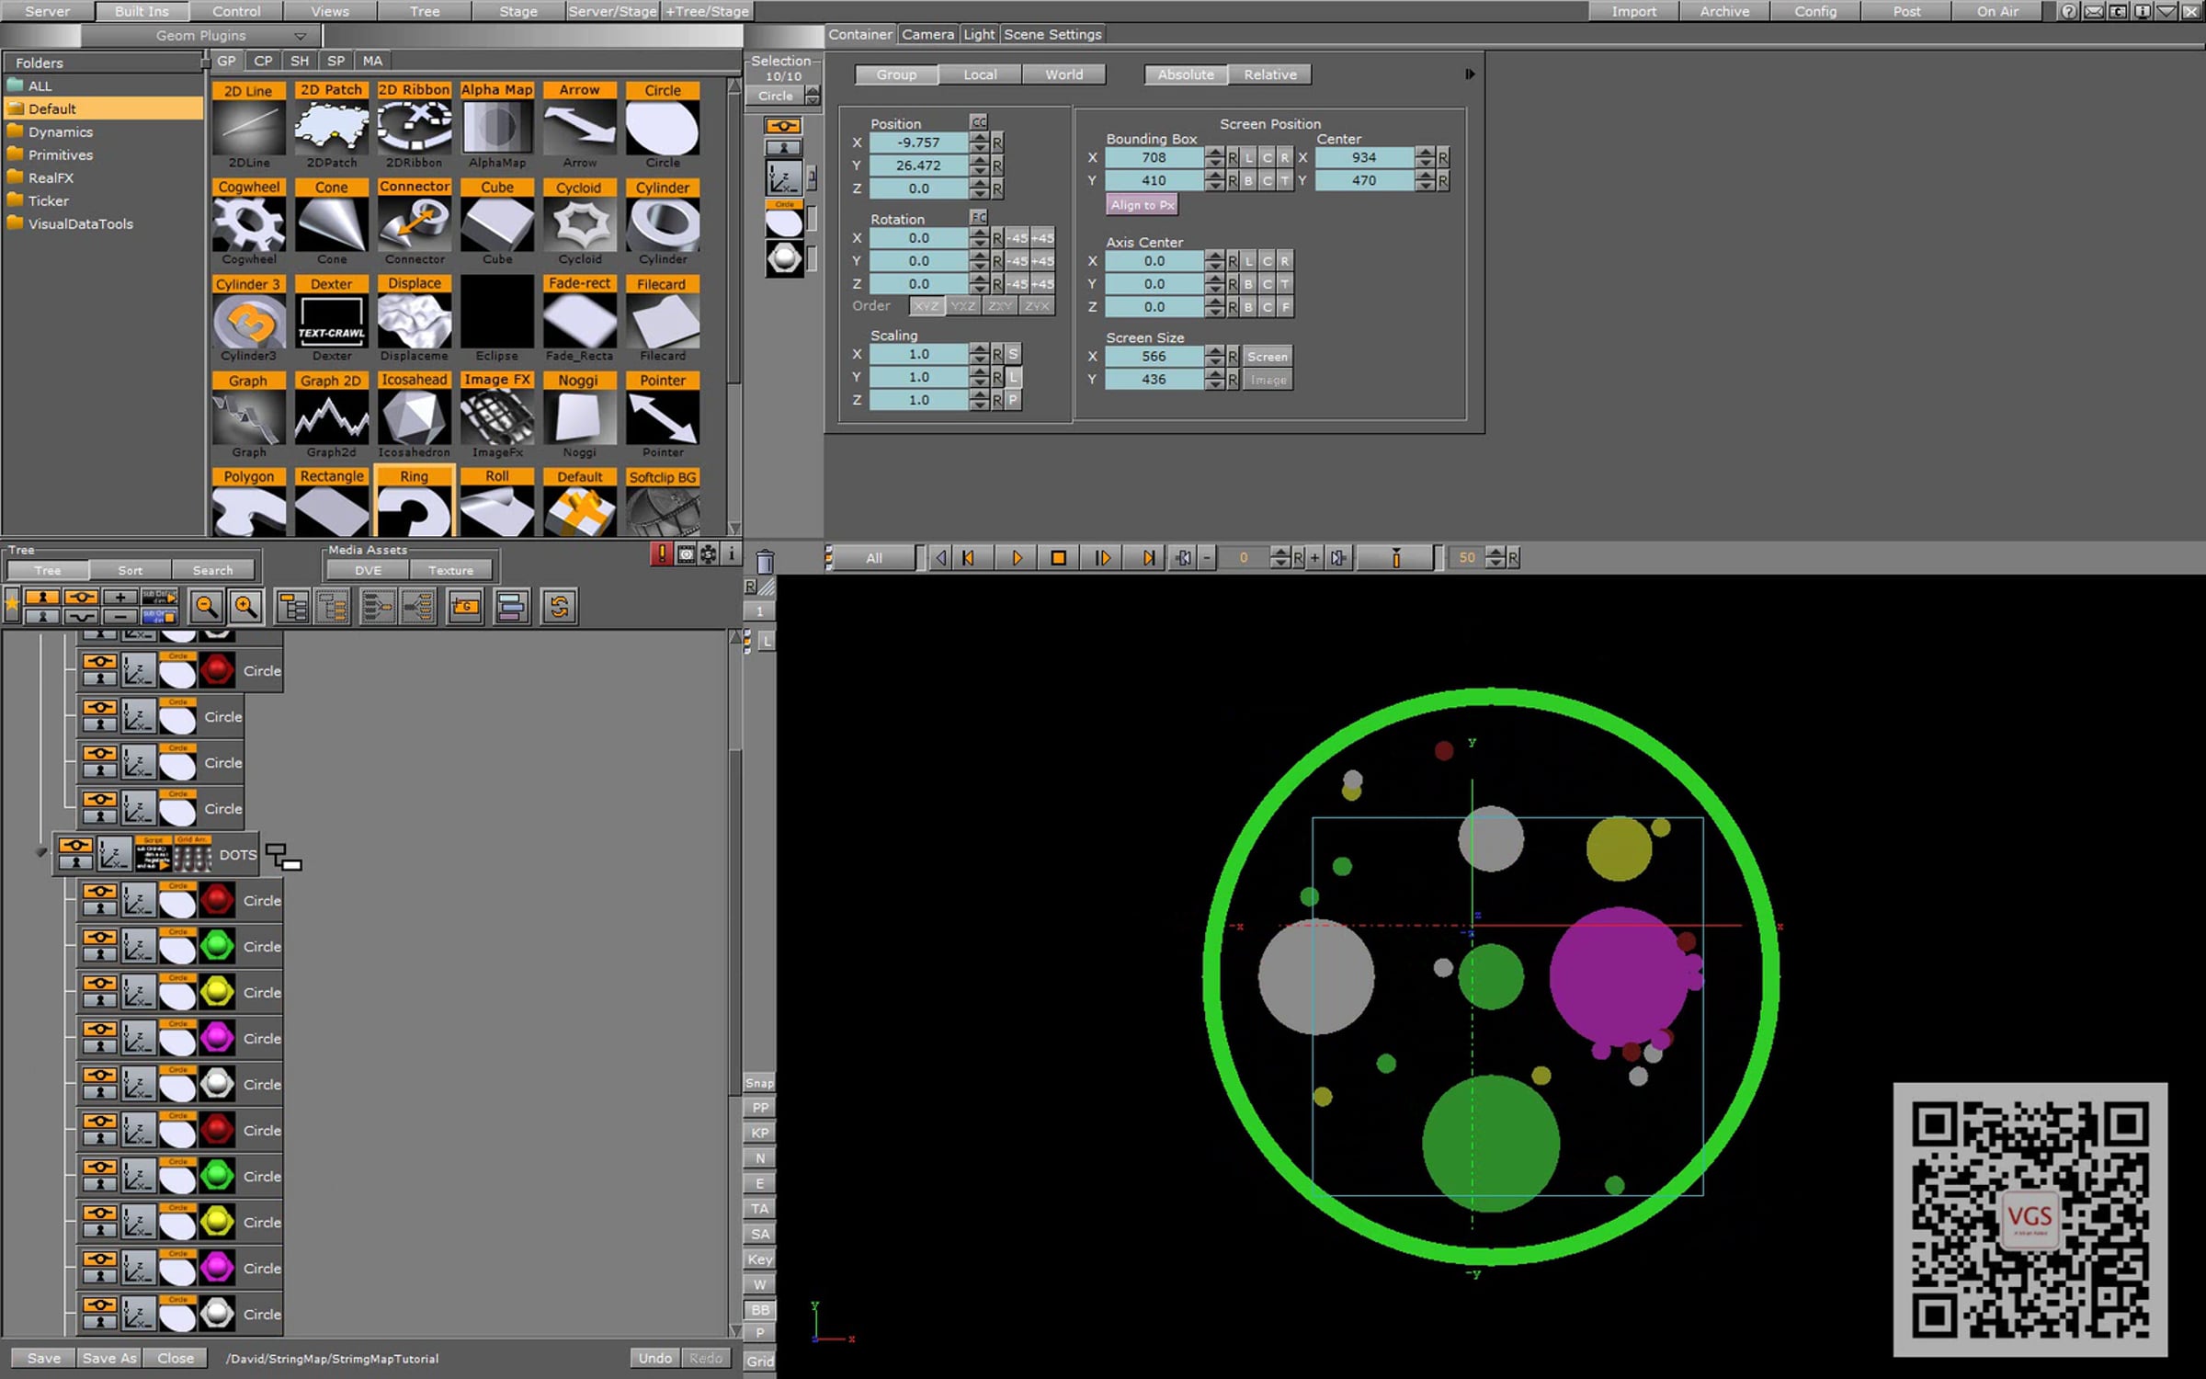
Task: Click the stop button in timeline
Action: [1058, 558]
